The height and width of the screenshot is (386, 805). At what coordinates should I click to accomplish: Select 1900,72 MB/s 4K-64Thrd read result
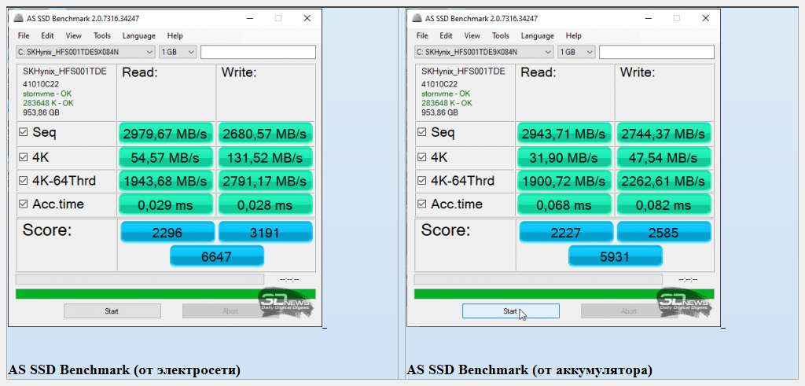(x=564, y=181)
